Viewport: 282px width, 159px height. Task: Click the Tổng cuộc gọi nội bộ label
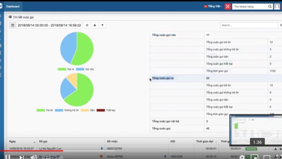pyautogui.click(x=165, y=121)
